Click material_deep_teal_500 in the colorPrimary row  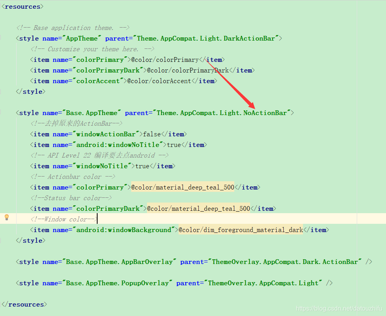click(x=183, y=187)
